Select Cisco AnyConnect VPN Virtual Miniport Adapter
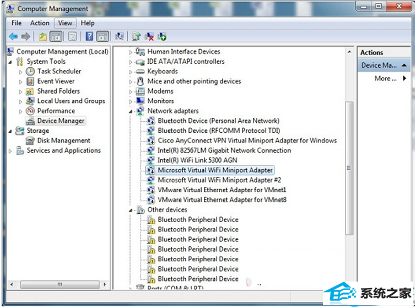The width and height of the screenshot is (416, 308). pos(247,141)
